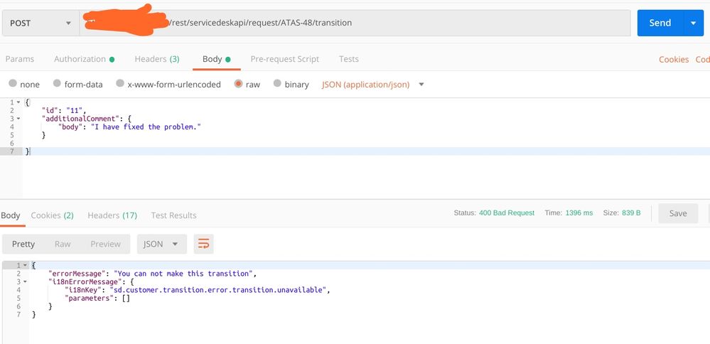Open the Authorization tab
The height and width of the screenshot is (344, 710).
(x=85, y=59)
